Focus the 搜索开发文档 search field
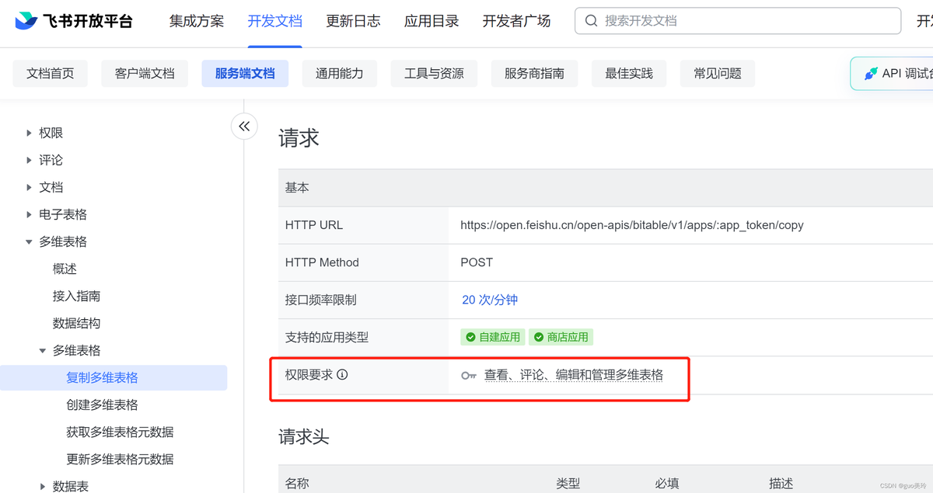The width and height of the screenshot is (933, 493). (x=739, y=21)
